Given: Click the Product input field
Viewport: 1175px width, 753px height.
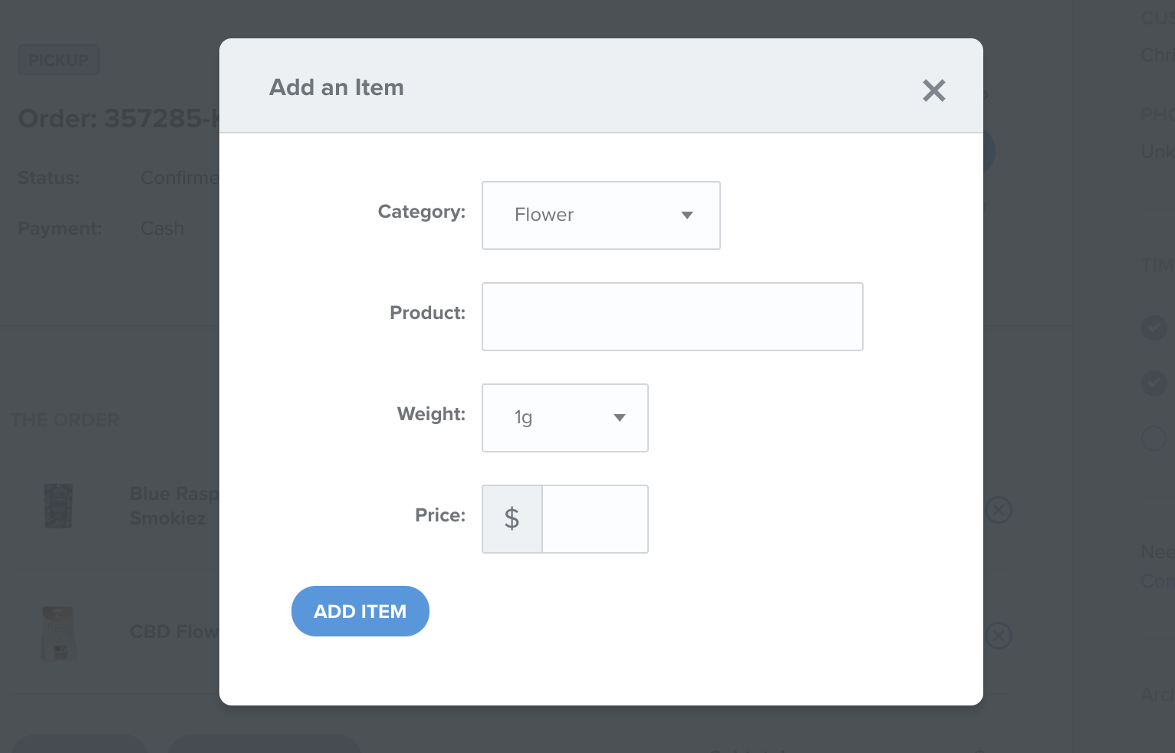Looking at the screenshot, I should [672, 317].
